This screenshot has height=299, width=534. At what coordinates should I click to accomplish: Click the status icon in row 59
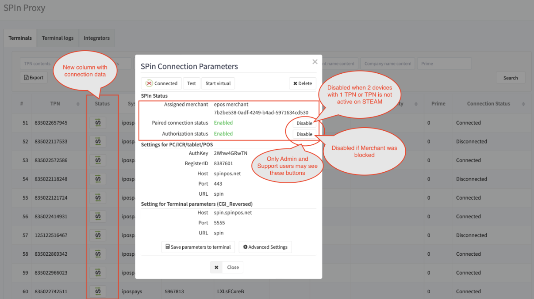98,273
